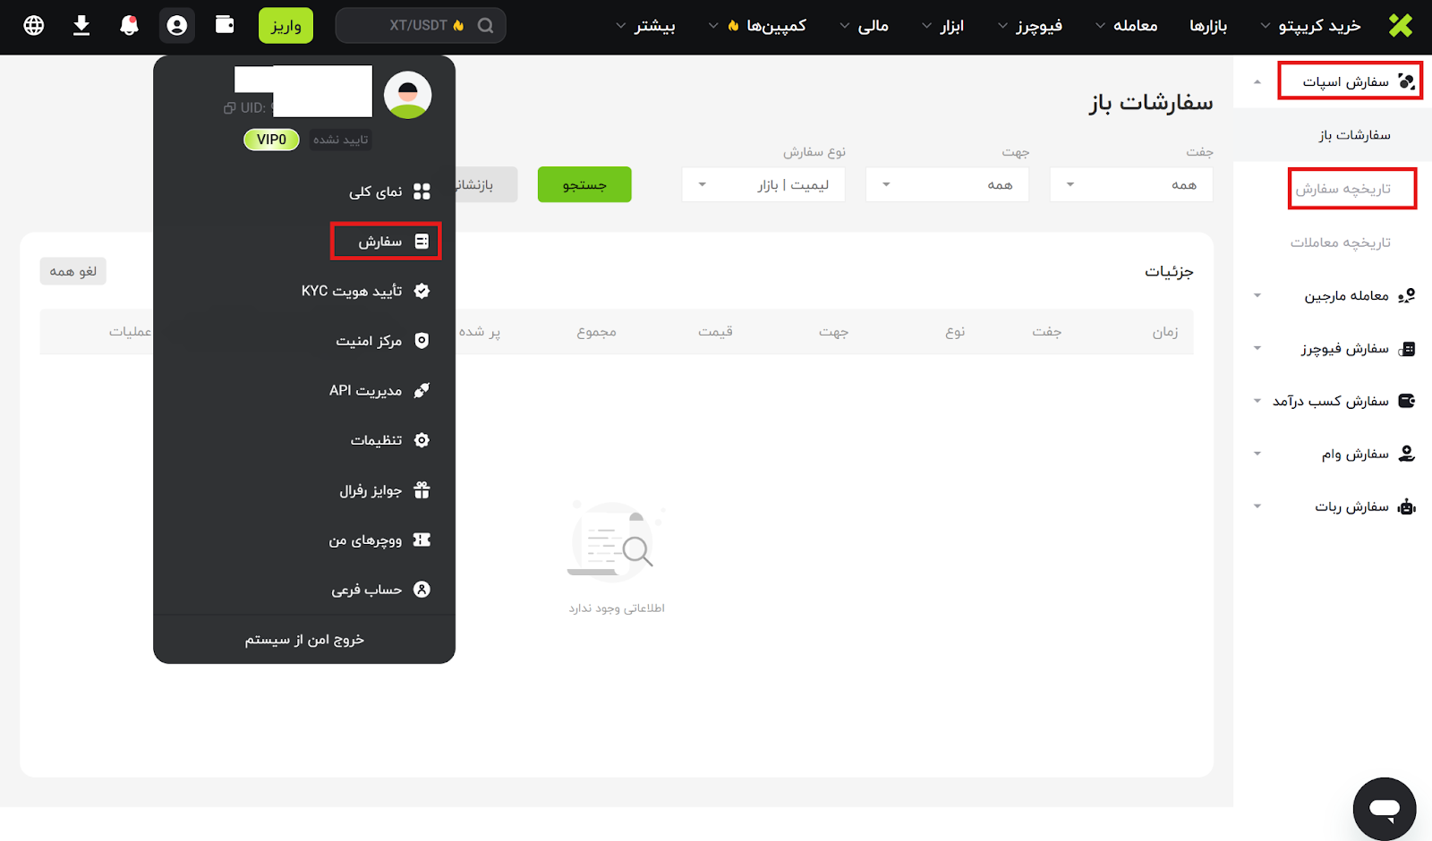Open the نوع سفارش order type dropdown
1432x841 pixels.
(763, 184)
